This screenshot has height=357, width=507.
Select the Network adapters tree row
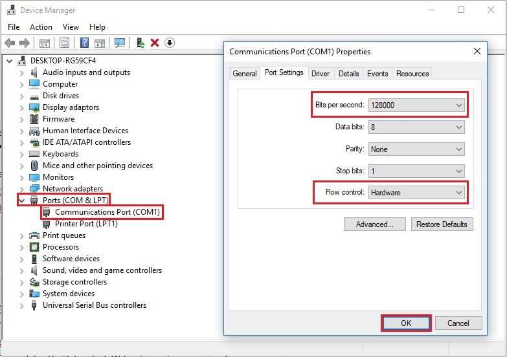point(73,189)
